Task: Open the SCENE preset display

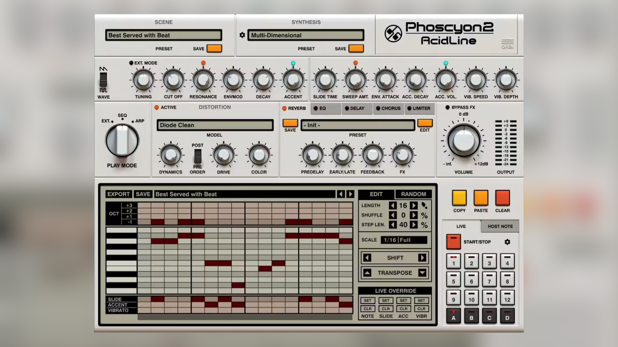Action: coord(164,35)
